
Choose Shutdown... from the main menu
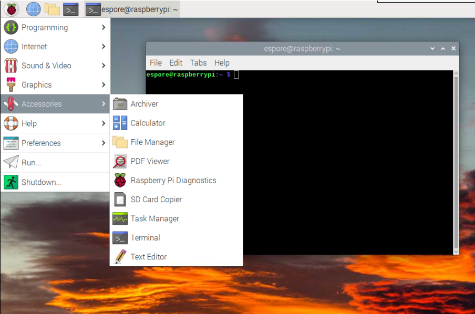pyautogui.click(x=42, y=182)
